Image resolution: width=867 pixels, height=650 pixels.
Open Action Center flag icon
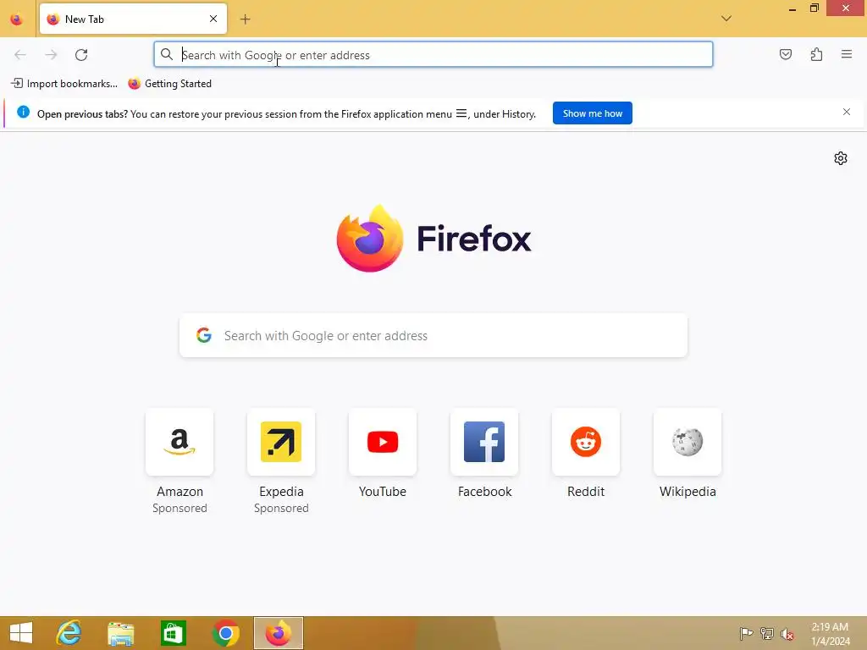click(x=746, y=633)
